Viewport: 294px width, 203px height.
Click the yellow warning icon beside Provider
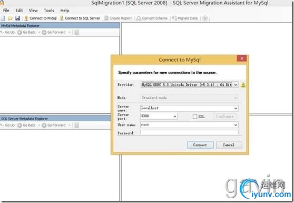click(x=243, y=85)
